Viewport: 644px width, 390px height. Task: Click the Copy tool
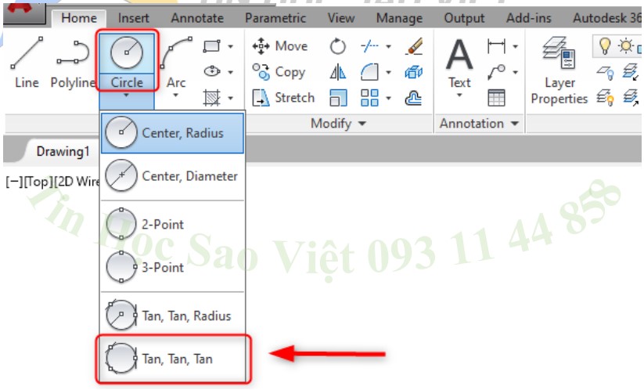279,72
